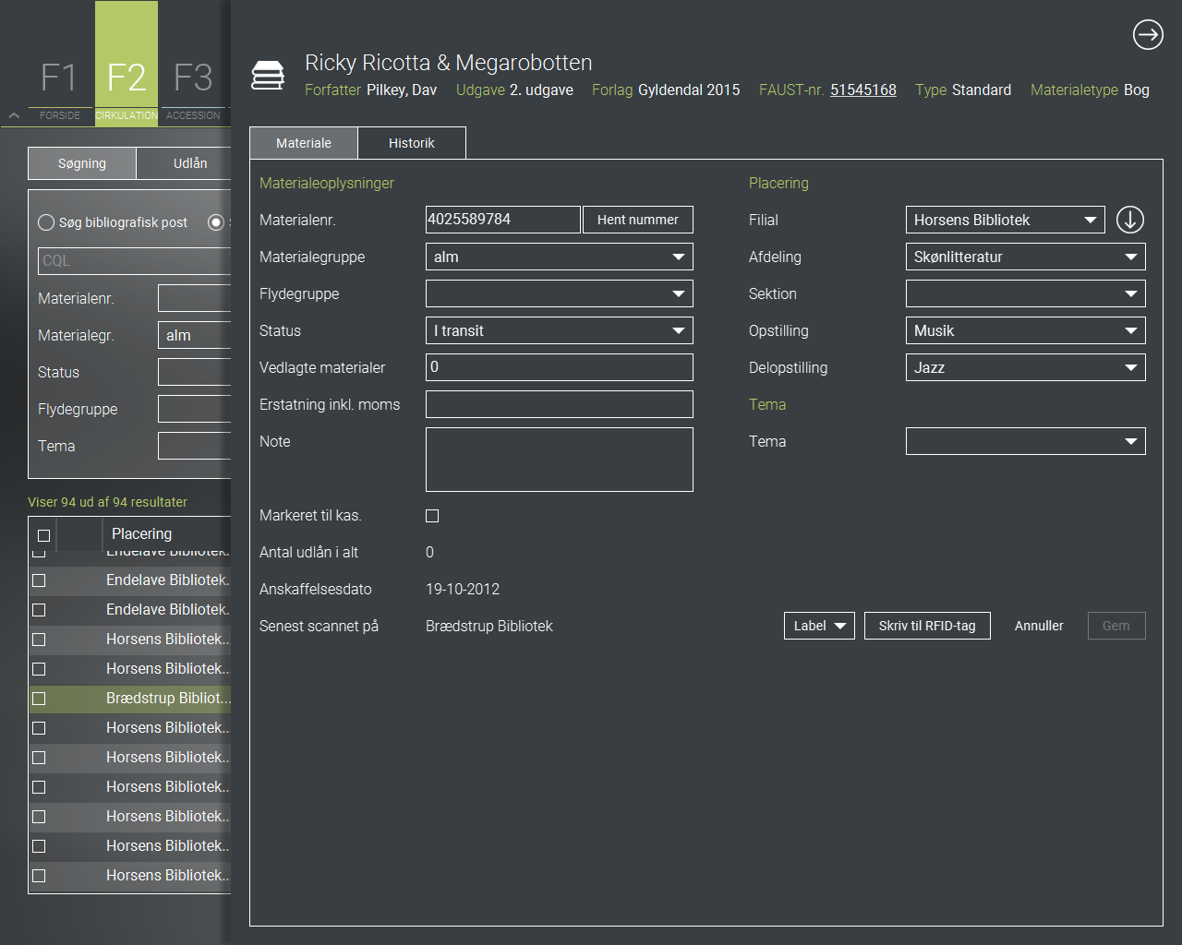Open FAUST-nr. link 51545168
The image size is (1182, 945).
click(x=863, y=90)
